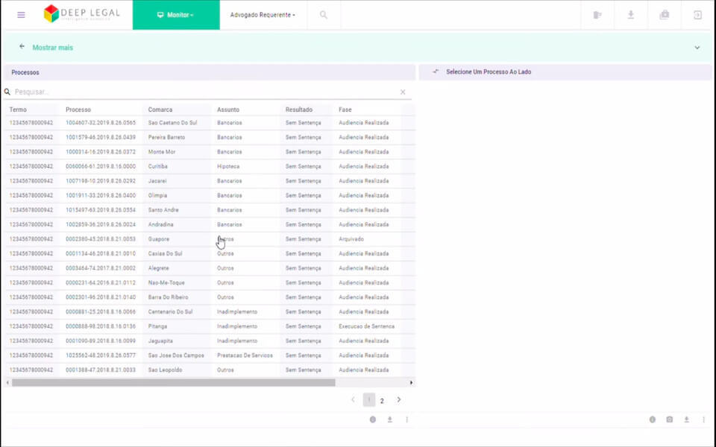Image resolution: width=716 pixels, height=447 pixels.
Task: Sort by the Assunto column header
Action: pyautogui.click(x=228, y=110)
